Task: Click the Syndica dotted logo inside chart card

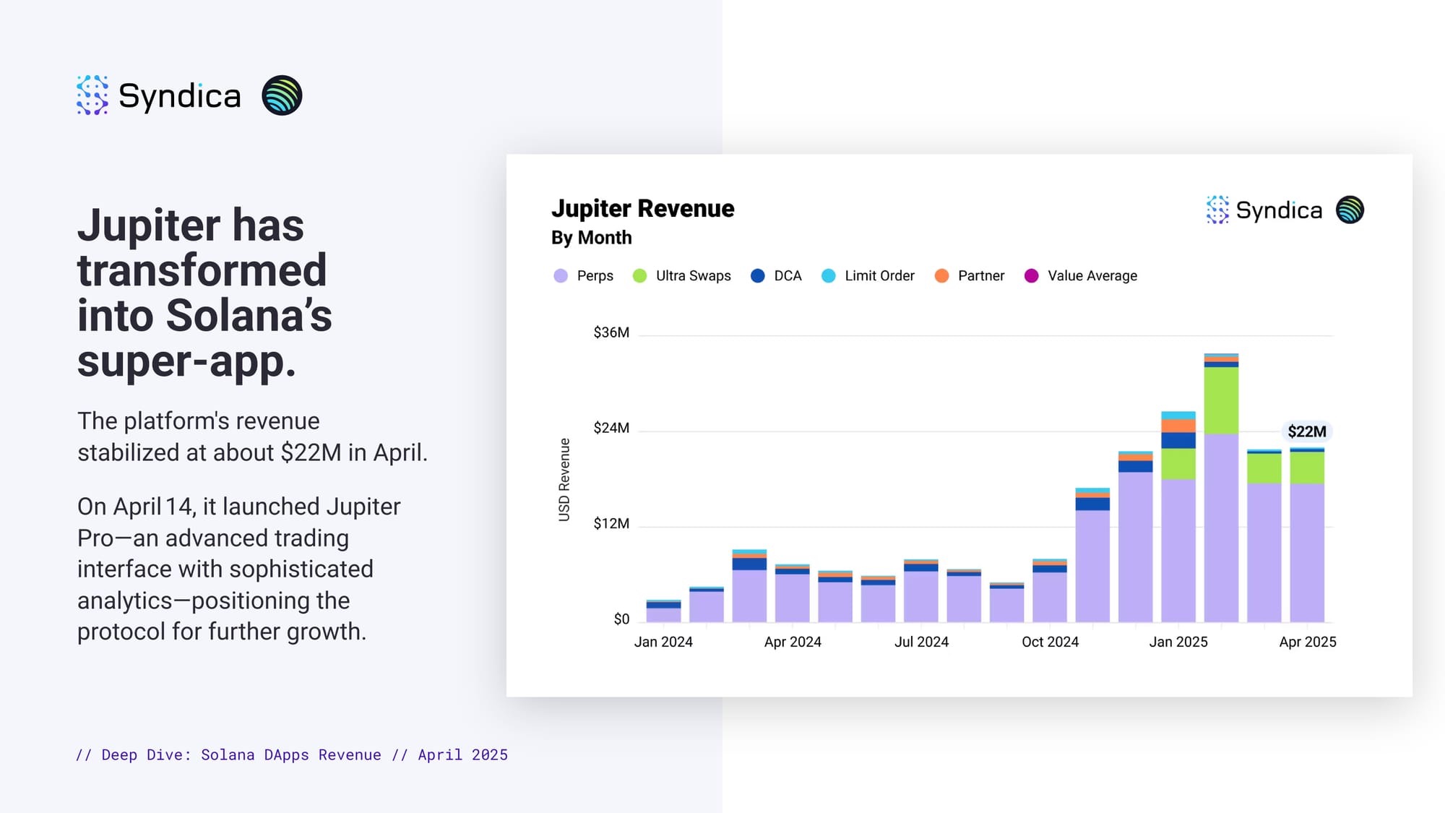Action: tap(1217, 210)
